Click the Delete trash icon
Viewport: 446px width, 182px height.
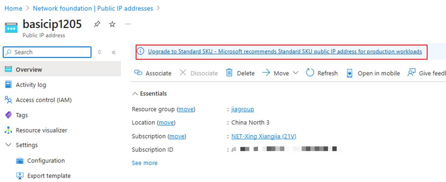(229, 73)
